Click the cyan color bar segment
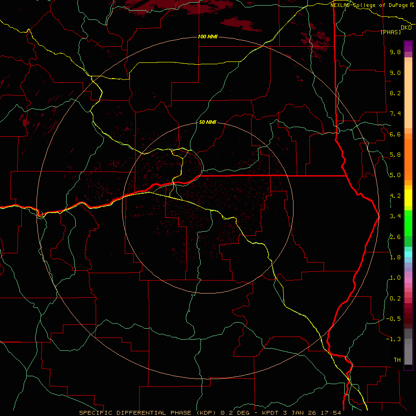This screenshot has height=416, width=416. (408, 254)
